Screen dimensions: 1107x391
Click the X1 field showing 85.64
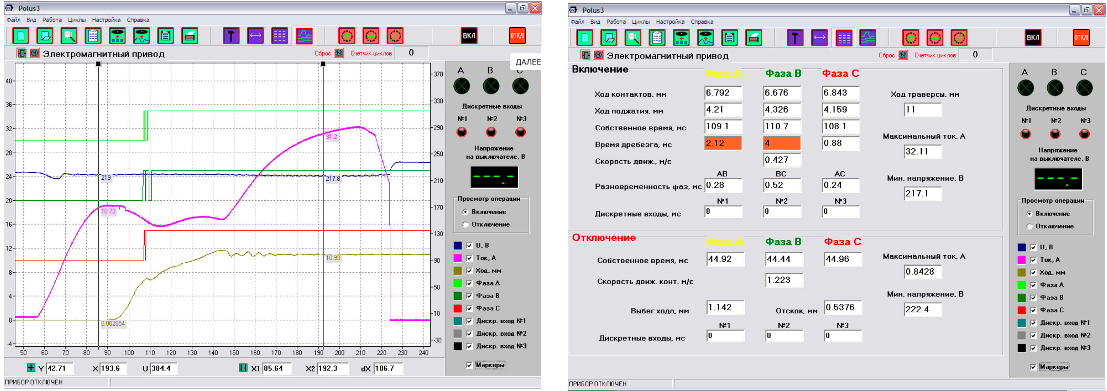(277, 368)
